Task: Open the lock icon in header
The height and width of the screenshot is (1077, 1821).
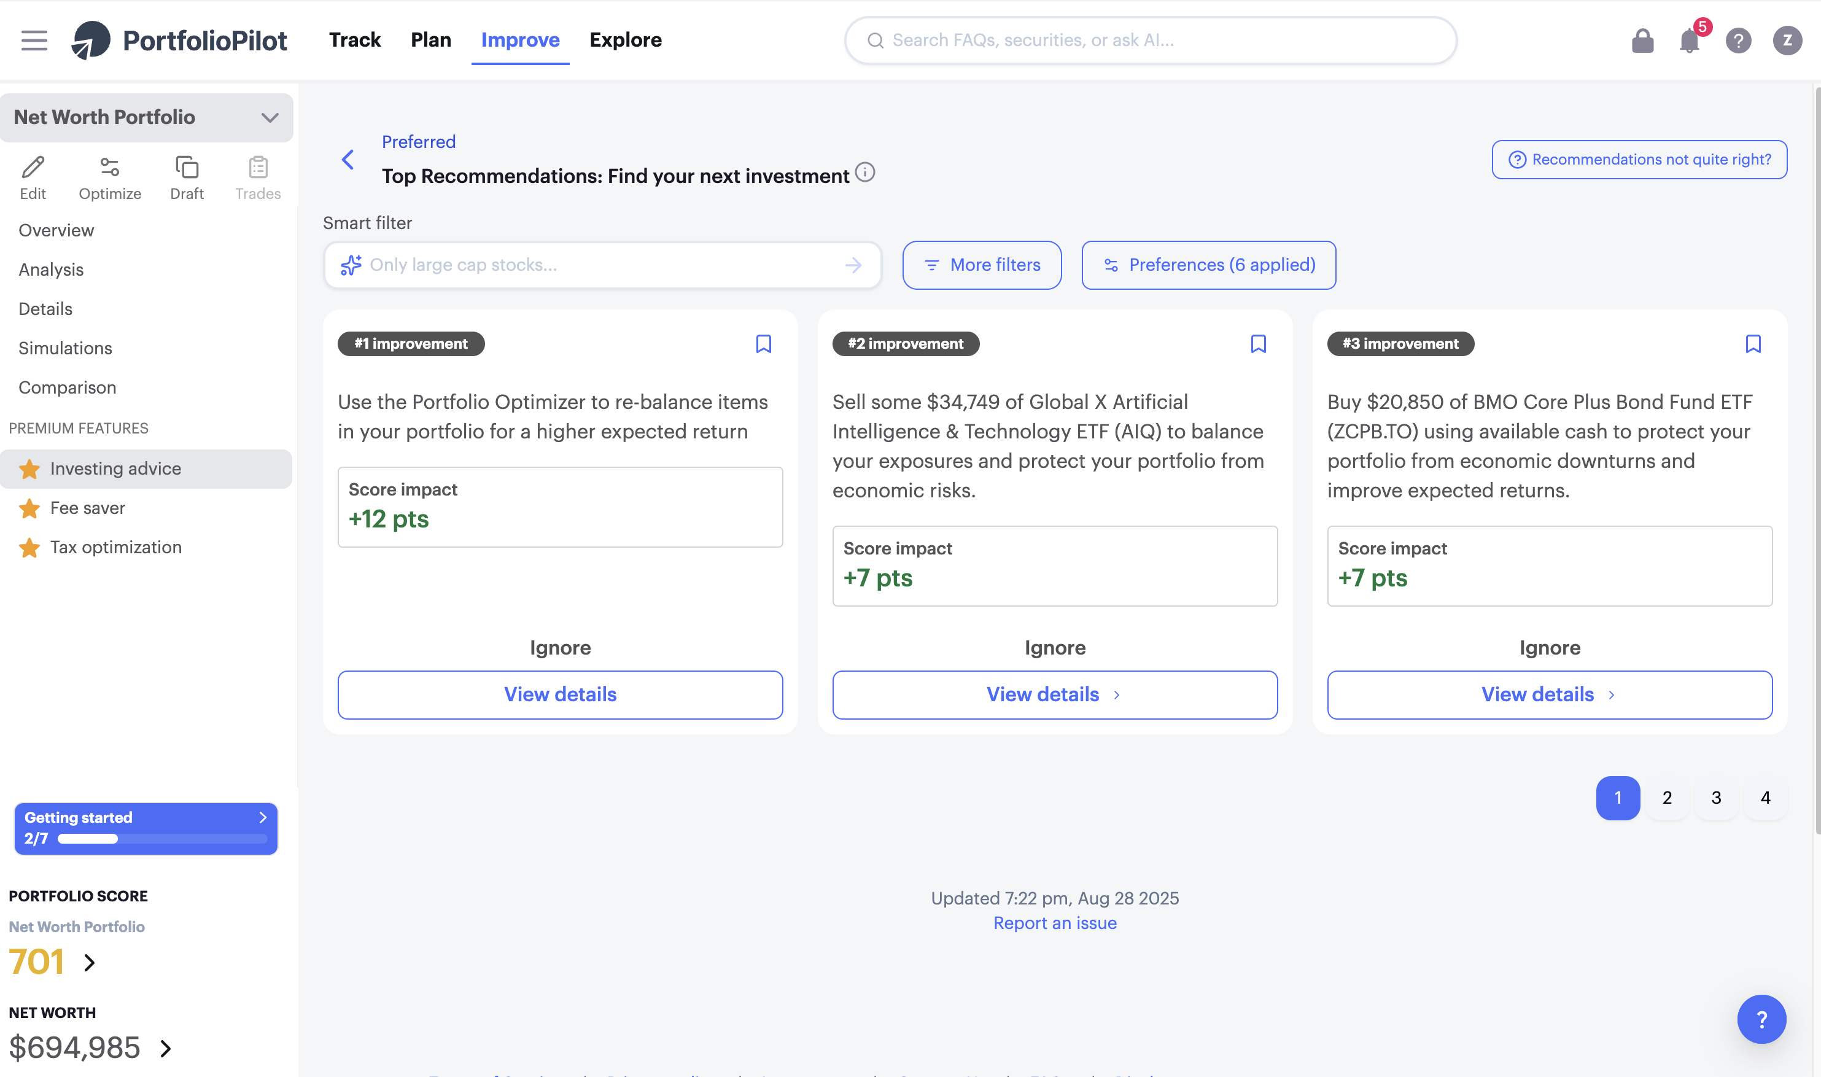Action: (1642, 41)
